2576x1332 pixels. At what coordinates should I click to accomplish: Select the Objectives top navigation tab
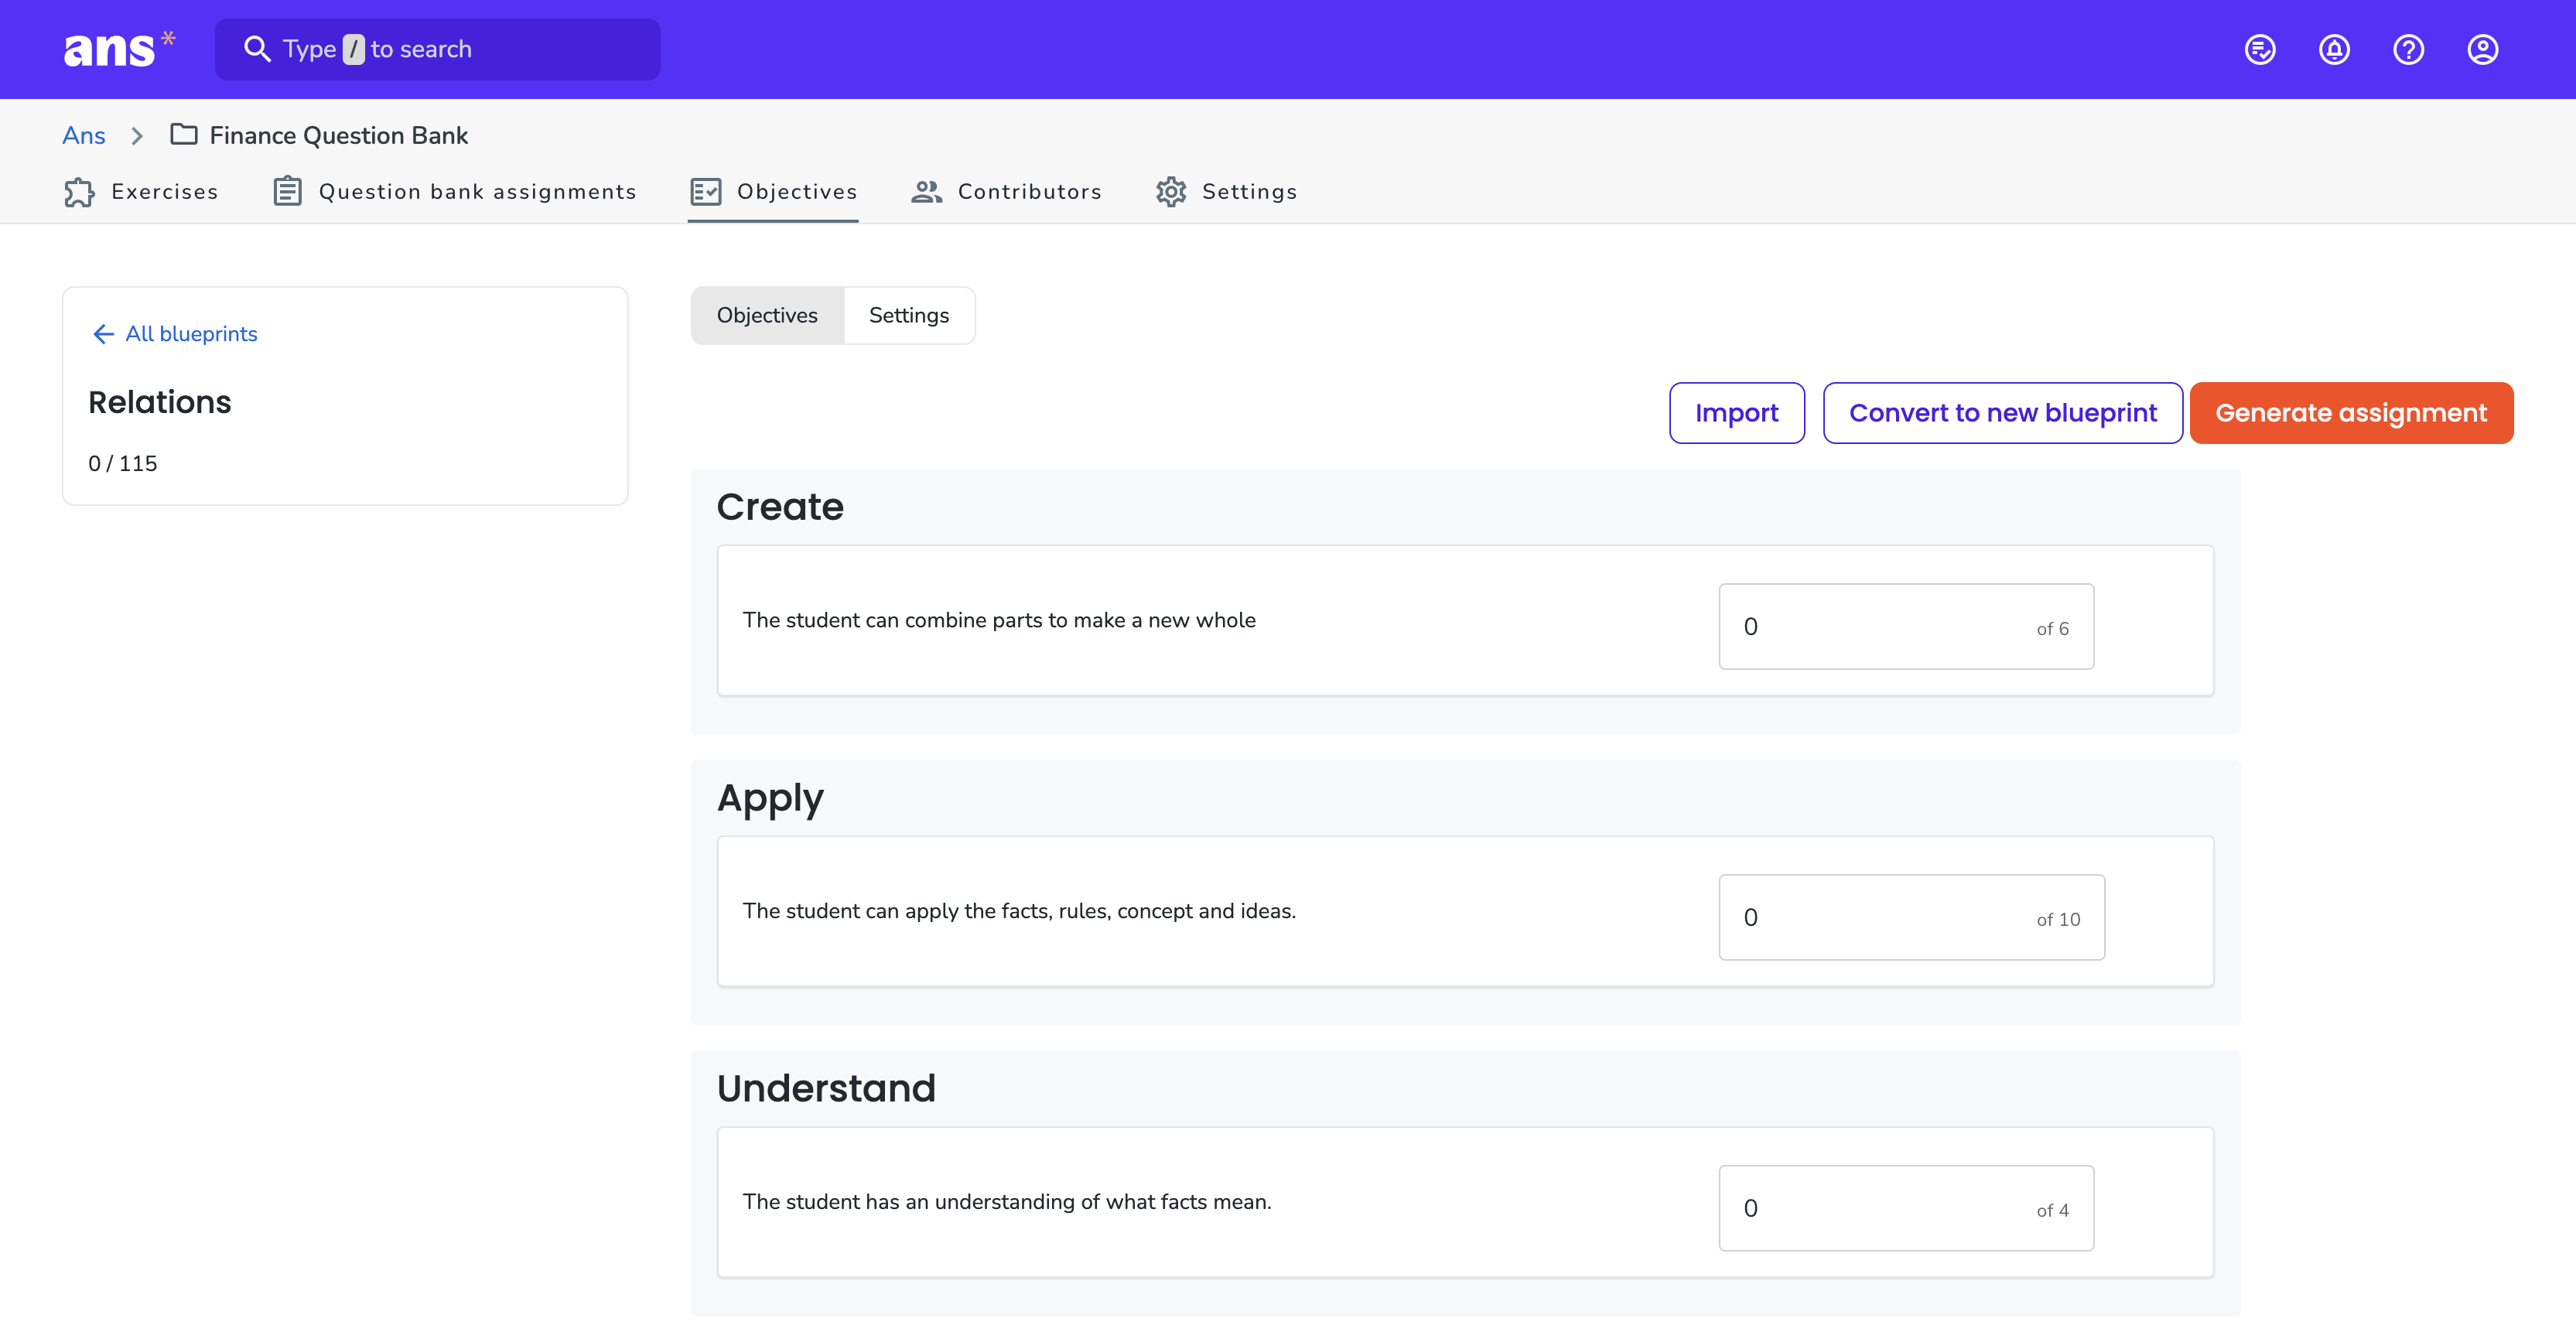773,192
